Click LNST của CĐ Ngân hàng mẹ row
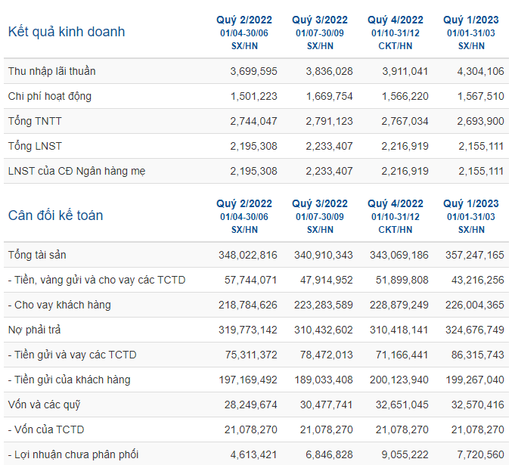Viewport: 515px width, 465px height. [256, 171]
